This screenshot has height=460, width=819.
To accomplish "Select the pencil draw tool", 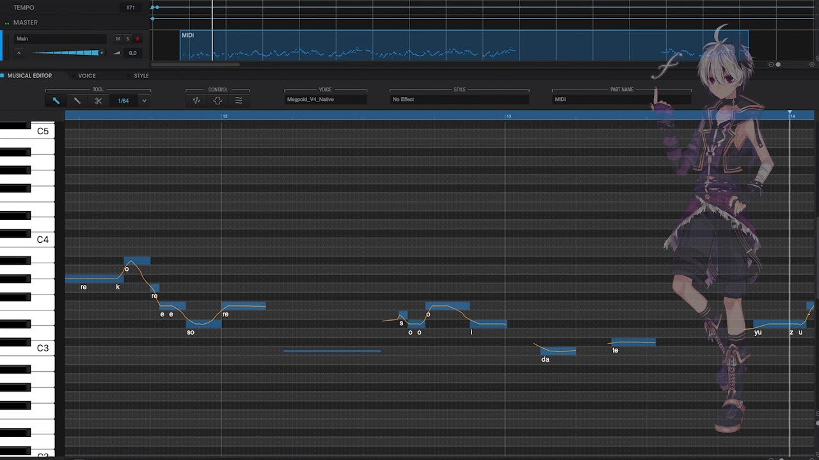I will point(77,100).
